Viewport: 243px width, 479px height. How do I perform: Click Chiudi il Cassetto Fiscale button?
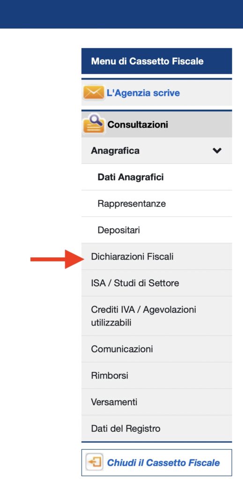coord(157,463)
